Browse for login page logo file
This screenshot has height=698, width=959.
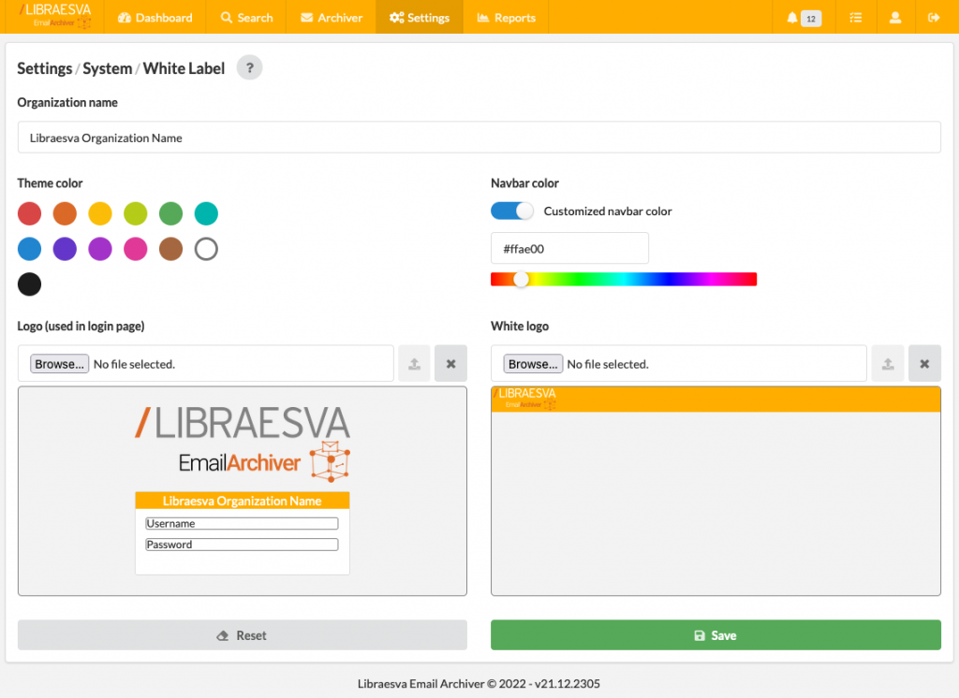point(59,364)
